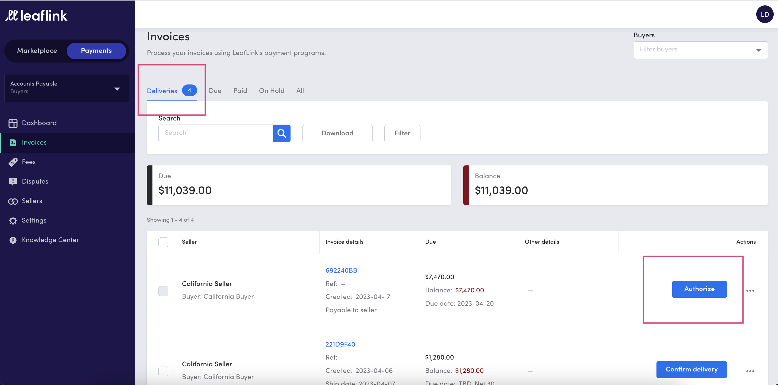The width and height of the screenshot is (778, 385).
Task: Click the Dashboard grid icon
Action: click(13, 123)
